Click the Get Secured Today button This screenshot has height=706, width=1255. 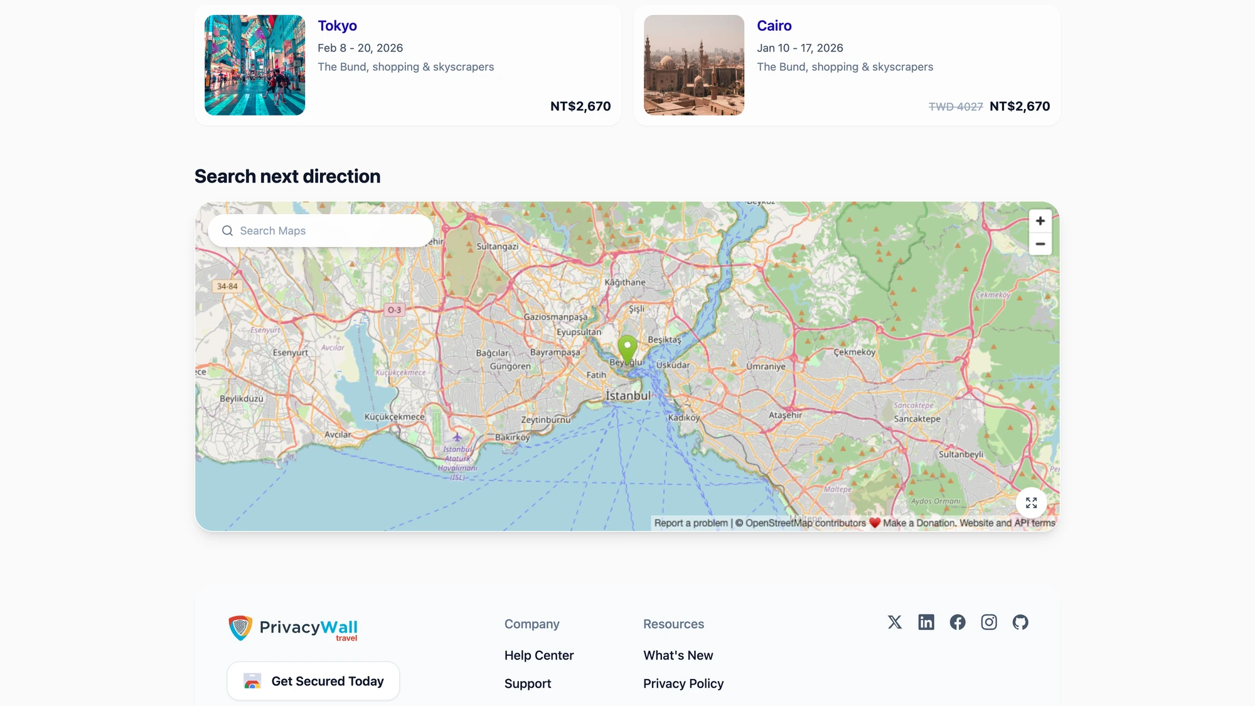[x=313, y=681]
